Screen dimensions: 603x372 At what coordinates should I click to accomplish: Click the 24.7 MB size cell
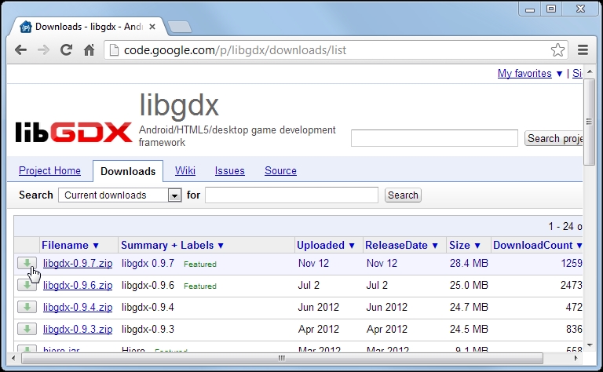tap(469, 307)
